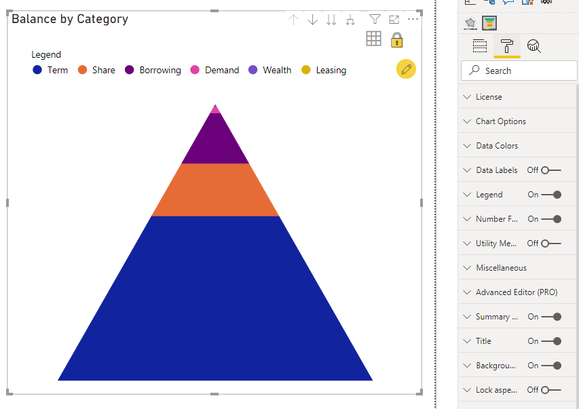Expand the Data Labels section chevron
The height and width of the screenshot is (409, 579).
467,170
